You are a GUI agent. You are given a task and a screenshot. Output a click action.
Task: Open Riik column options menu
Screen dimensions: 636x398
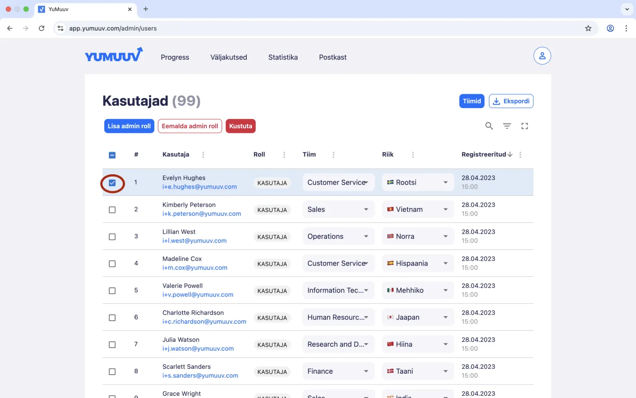pyautogui.click(x=413, y=155)
